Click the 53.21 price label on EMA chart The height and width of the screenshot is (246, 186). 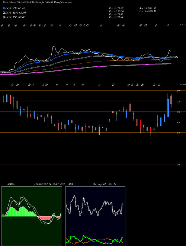[x=175, y=57]
